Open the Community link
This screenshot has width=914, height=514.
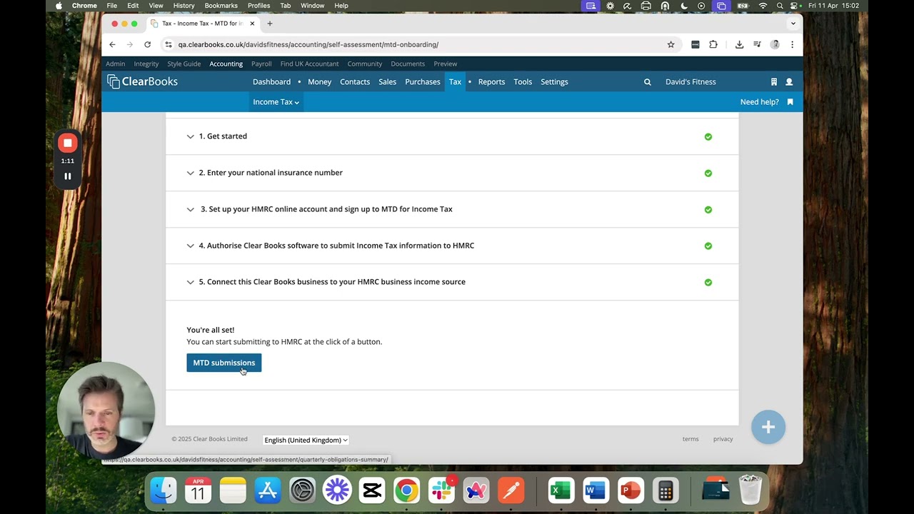(365, 64)
